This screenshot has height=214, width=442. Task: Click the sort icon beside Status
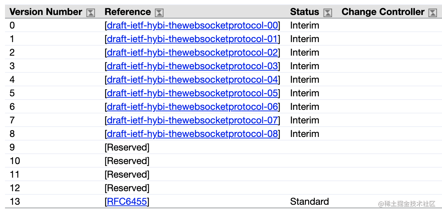pos(327,12)
